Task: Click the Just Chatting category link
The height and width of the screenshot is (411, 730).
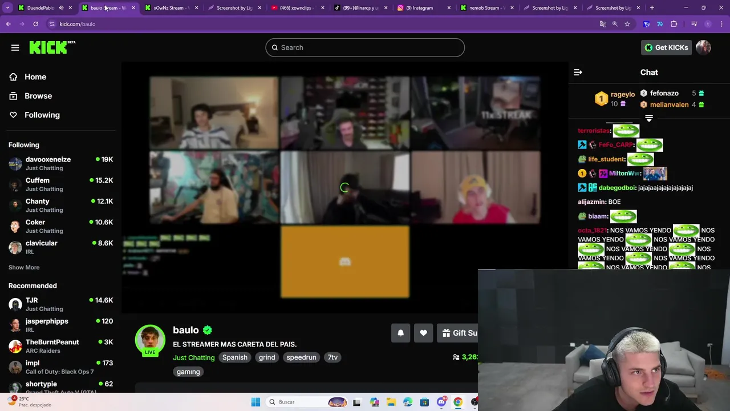Action: pos(194,357)
